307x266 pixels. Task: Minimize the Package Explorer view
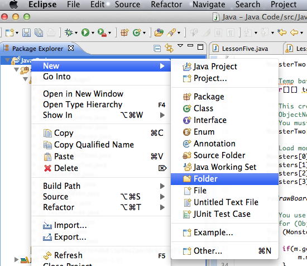(190, 45)
